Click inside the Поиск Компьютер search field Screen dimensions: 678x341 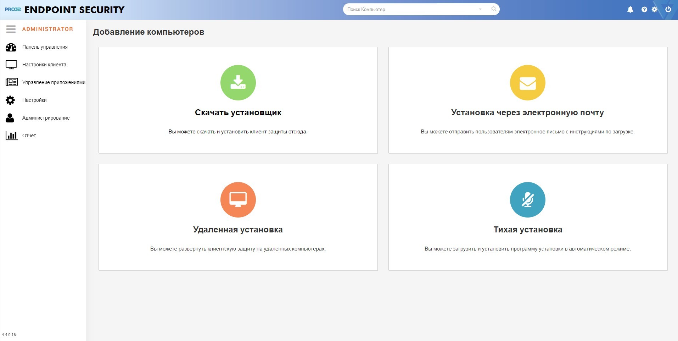click(411, 9)
